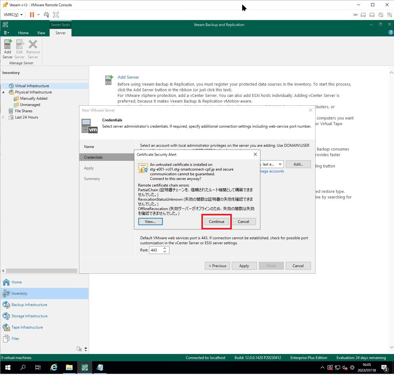Viewport: 394px width, 375px height.
Task: Select File Shares tree item
Action: (24, 111)
